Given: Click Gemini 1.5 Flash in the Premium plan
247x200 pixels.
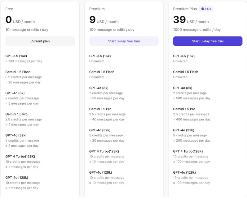Looking at the screenshot, I should coord(102,72).
